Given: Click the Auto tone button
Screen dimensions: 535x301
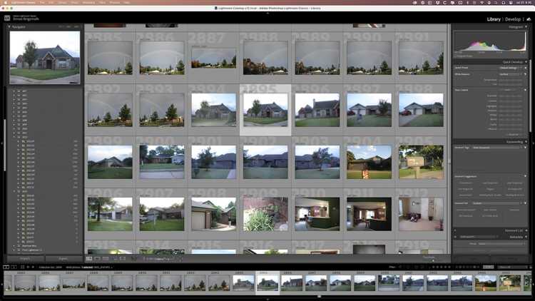Looking at the screenshot, I should 507,90.
